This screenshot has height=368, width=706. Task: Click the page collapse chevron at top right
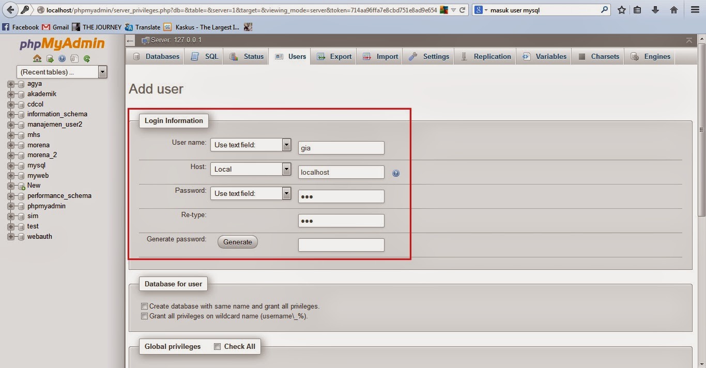pos(689,40)
